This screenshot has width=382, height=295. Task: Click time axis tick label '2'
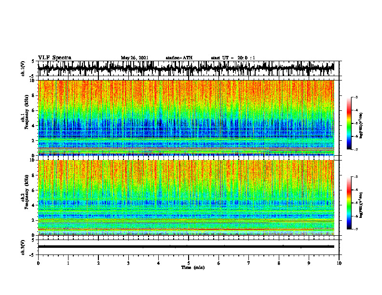click(98, 263)
